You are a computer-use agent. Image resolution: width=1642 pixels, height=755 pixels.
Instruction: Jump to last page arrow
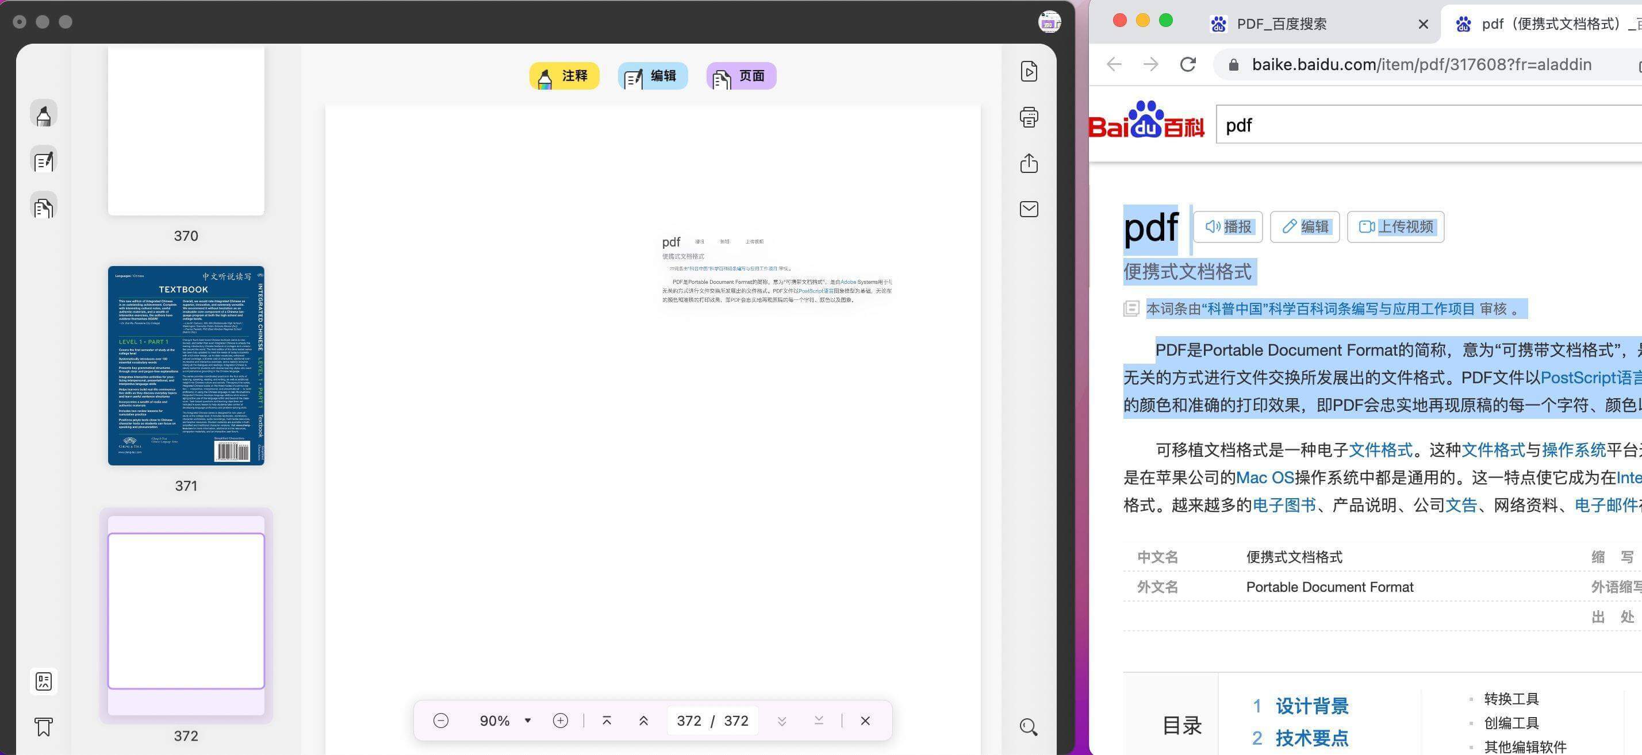pyautogui.click(x=819, y=721)
